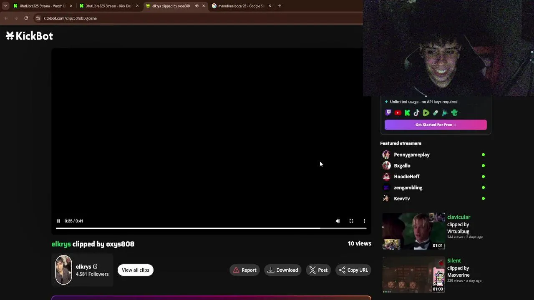Download the clip
The width and height of the screenshot is (534, 300).
pos(283,270)
